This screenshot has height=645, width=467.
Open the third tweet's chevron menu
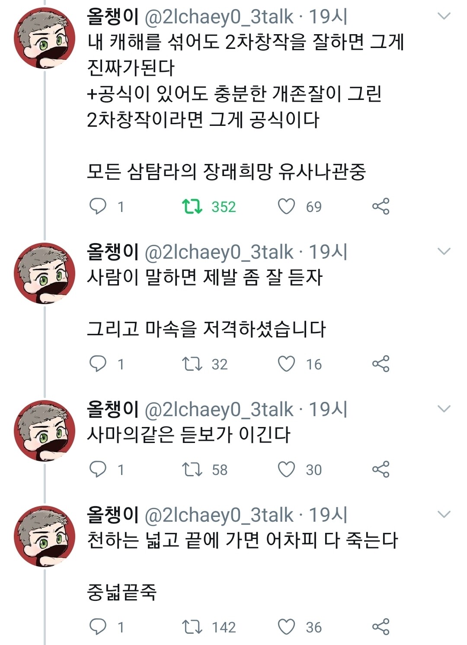click(x=444, y=409)
